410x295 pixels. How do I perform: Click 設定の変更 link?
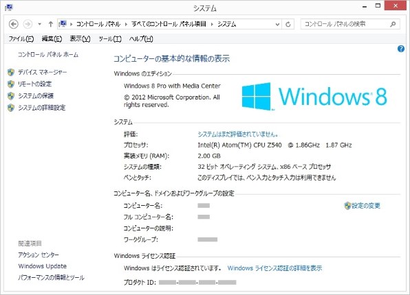tap(366, 206)
